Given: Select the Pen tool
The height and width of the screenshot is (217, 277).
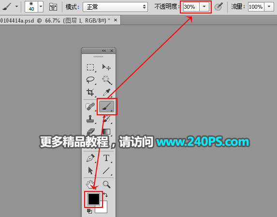Looking at the screenshot, I should pos(90,158).
